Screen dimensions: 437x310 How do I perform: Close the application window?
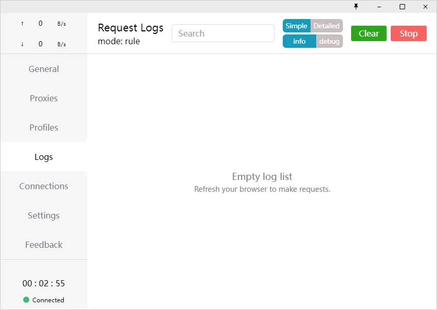coord(425,7)
